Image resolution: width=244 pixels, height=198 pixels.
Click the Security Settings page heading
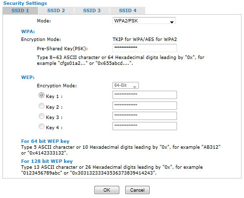point(25,3)
